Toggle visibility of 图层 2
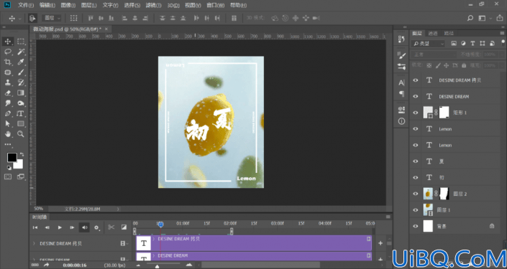This screenshot has width=507, height=269. coord(416,194)
